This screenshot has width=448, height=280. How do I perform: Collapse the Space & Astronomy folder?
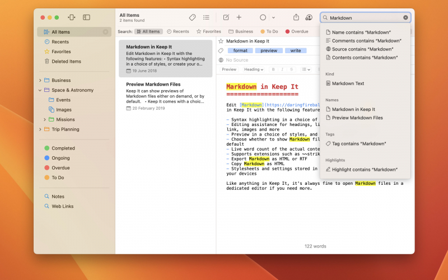pos(40,90)
